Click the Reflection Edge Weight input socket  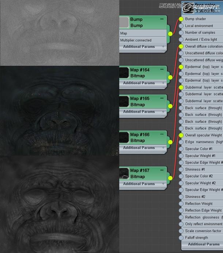coord(181,210)
